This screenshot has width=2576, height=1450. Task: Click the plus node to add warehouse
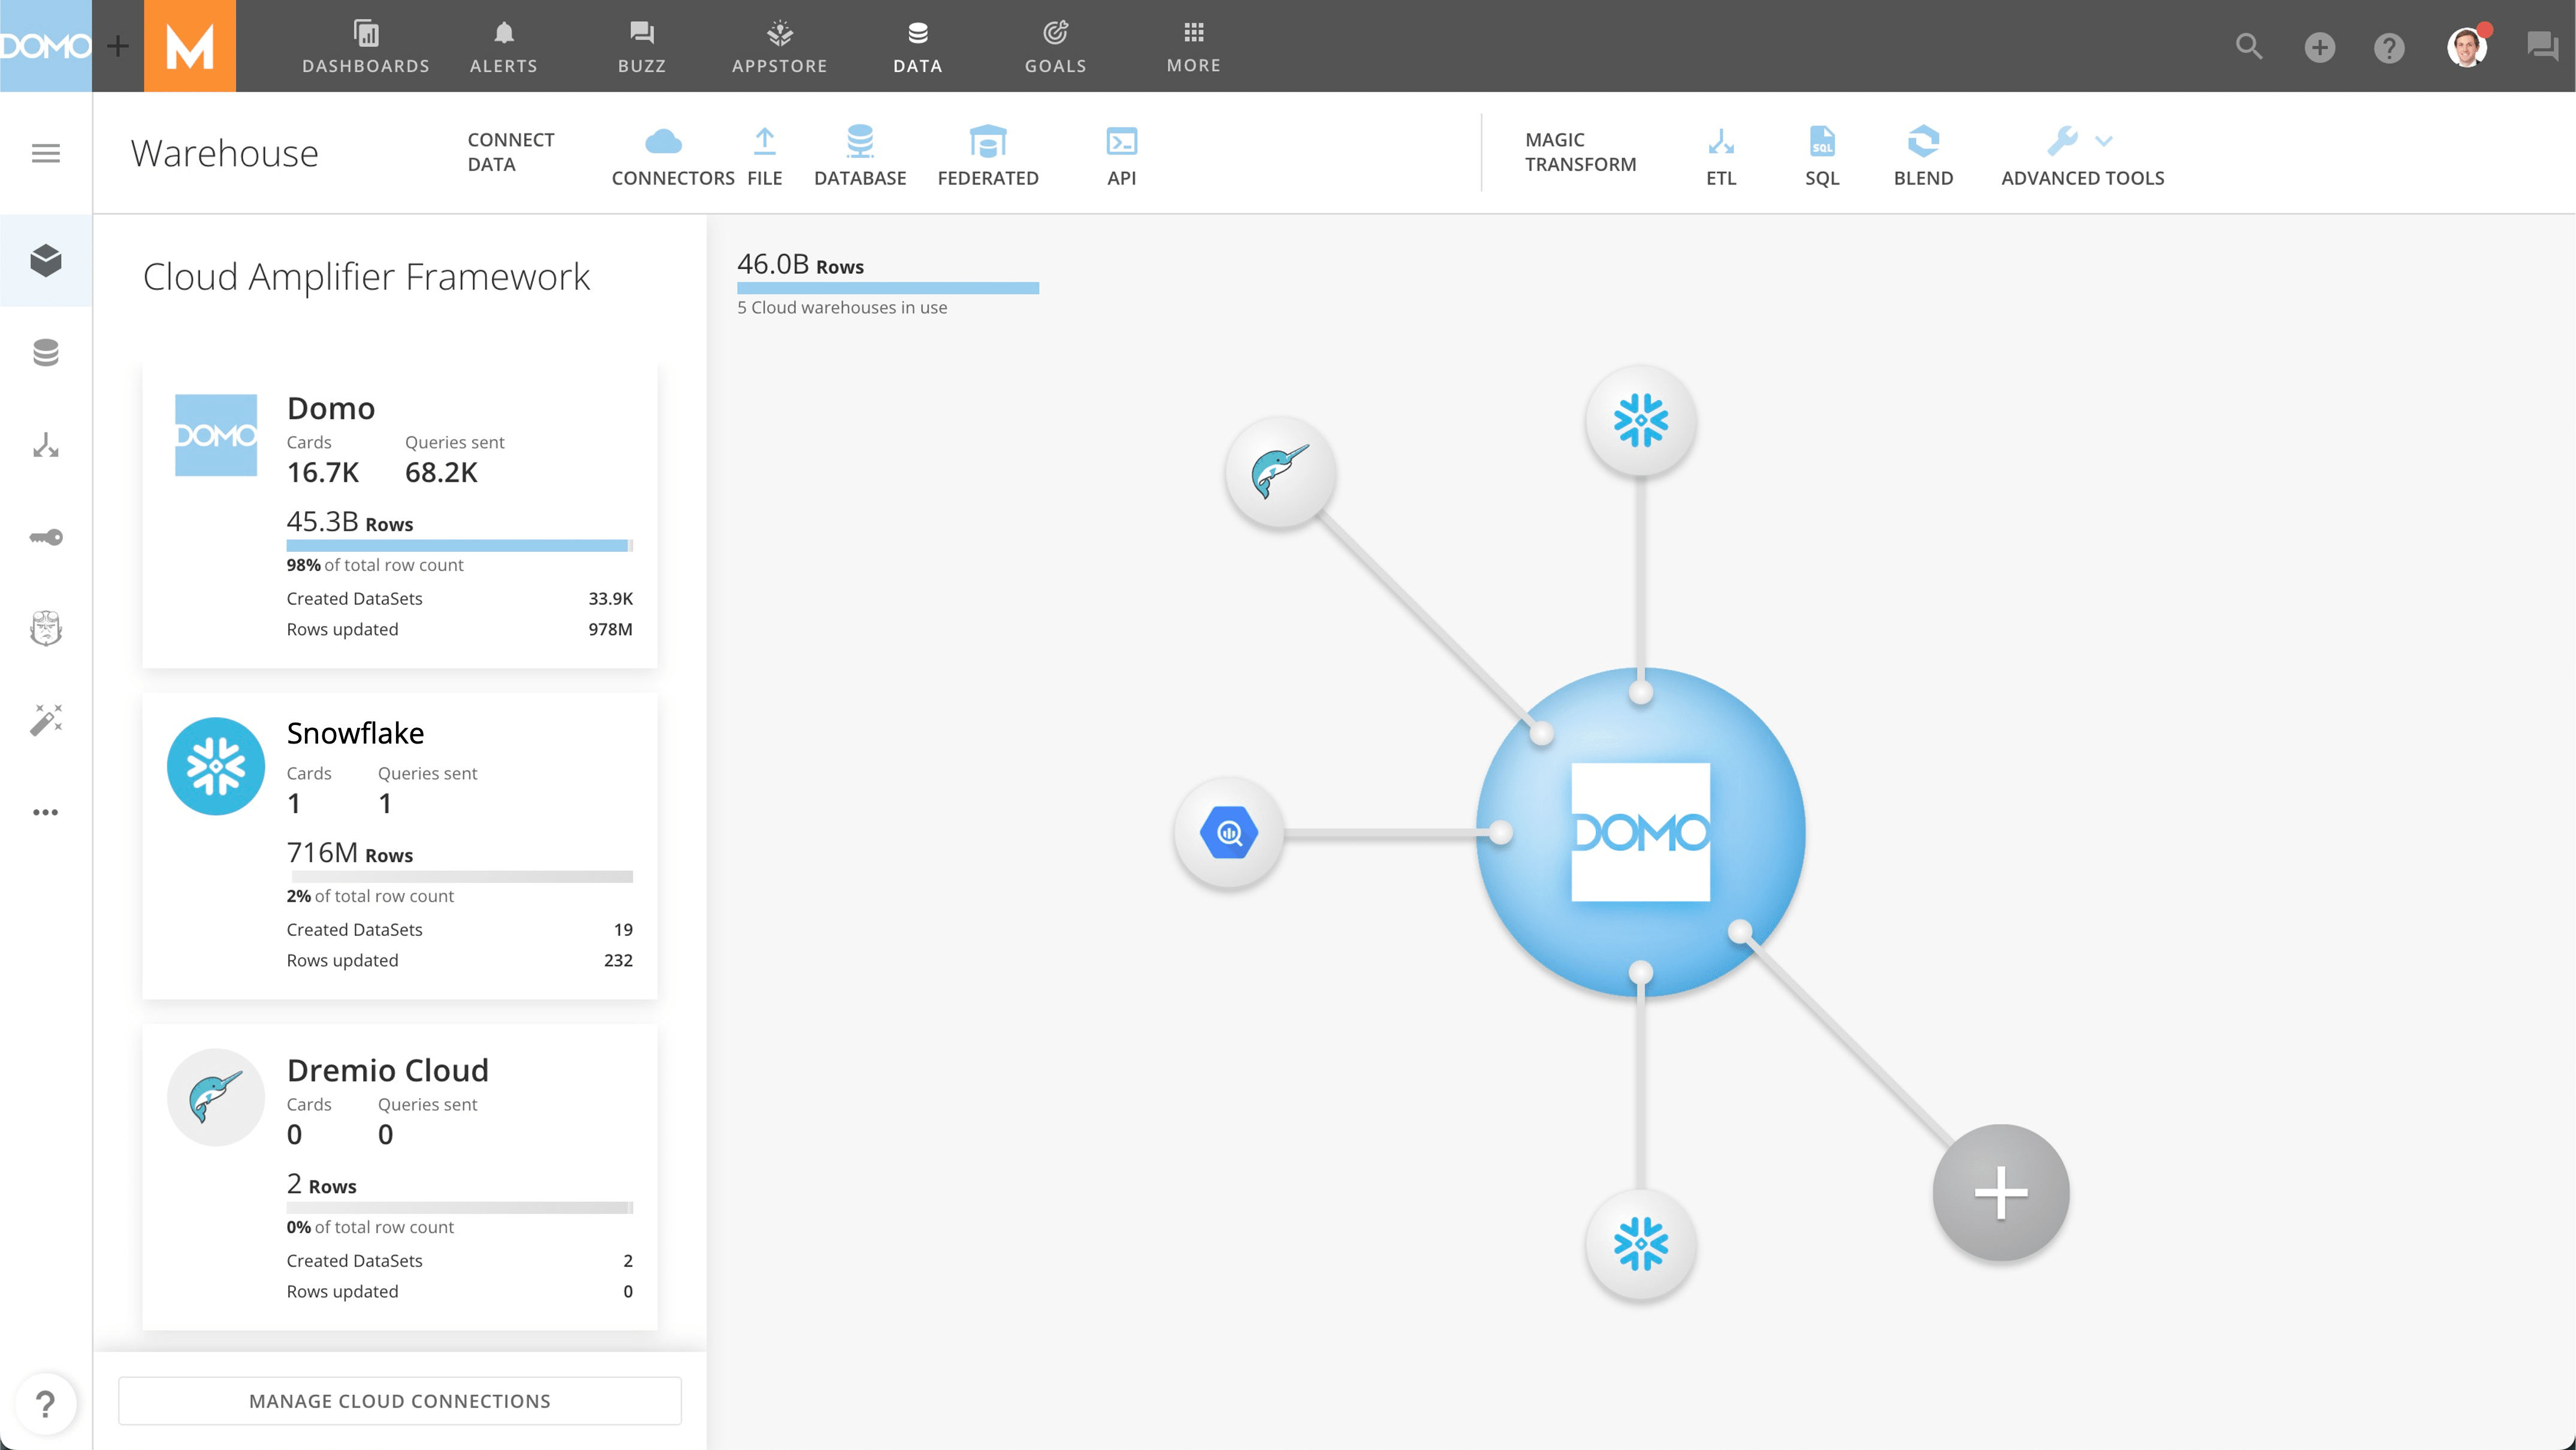tap(2000, 1192)
